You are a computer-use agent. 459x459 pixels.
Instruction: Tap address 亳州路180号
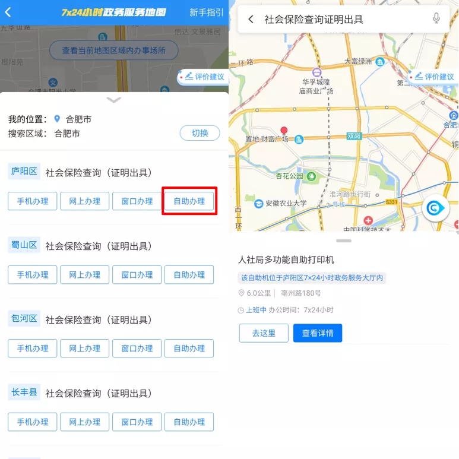300,293
